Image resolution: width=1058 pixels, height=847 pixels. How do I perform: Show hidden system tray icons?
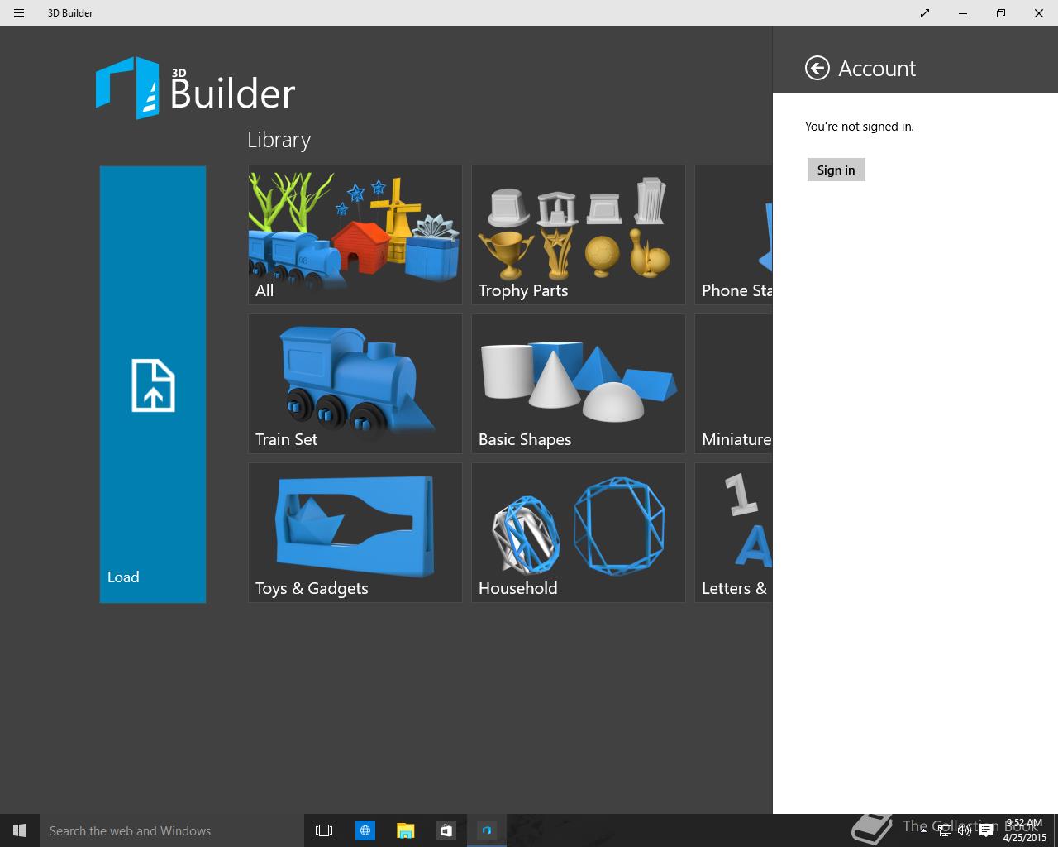point(923,830)
